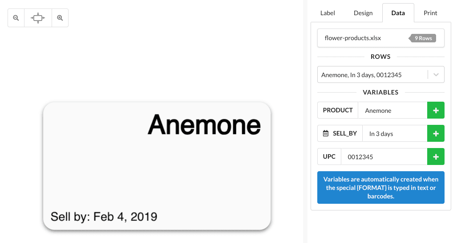This screenshot has height=243, width=453.
Task: Switch to the Label tab
Action: click(328, 13)
